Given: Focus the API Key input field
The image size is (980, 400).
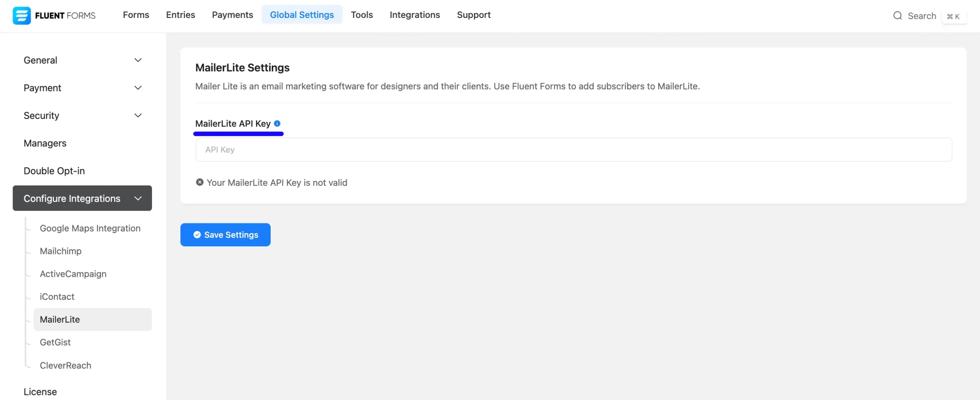Looking at the screenshot, I should point(573,150).
